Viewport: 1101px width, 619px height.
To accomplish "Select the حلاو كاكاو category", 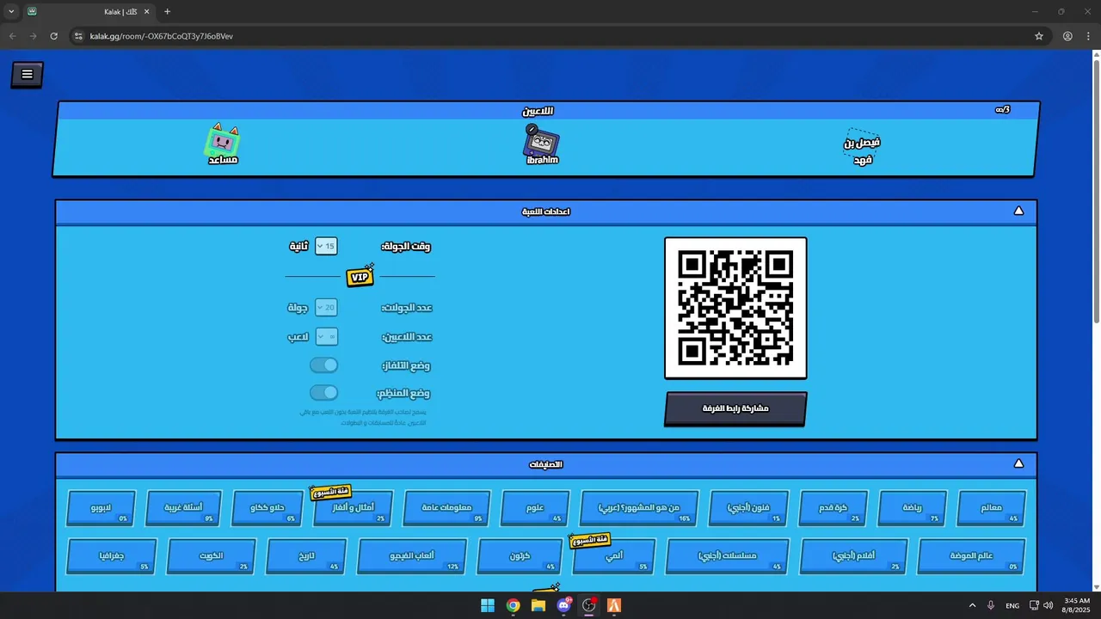I will pyautogui.click(x=268, y=508).
